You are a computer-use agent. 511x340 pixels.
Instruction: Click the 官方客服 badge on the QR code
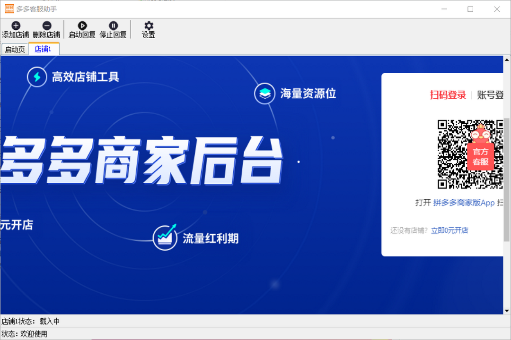[480, 156]
